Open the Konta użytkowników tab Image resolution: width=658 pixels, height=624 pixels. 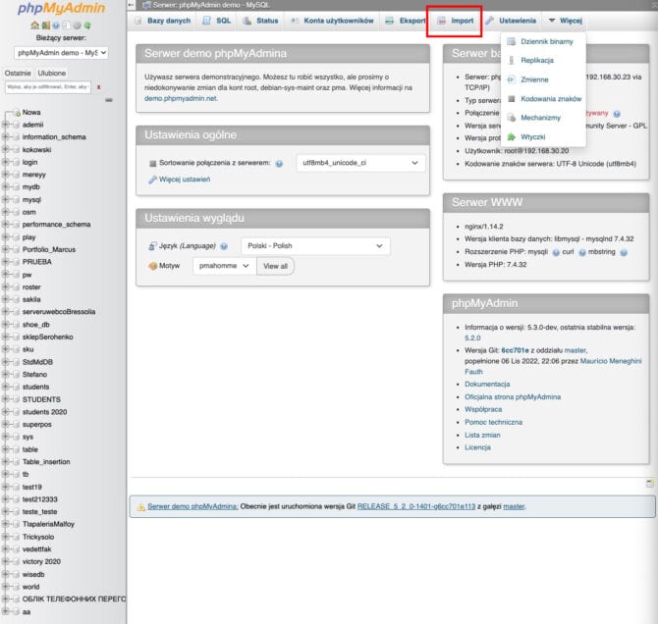(332, 21)
